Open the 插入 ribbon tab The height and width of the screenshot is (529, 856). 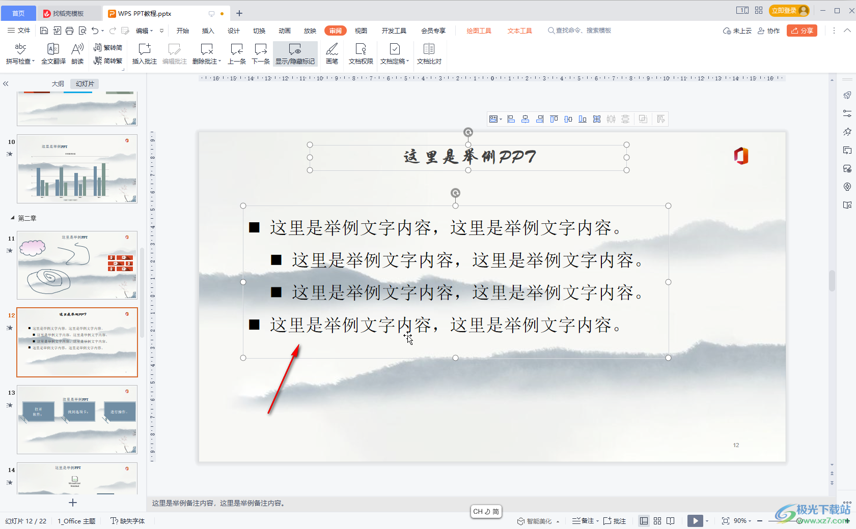point(208,31)
